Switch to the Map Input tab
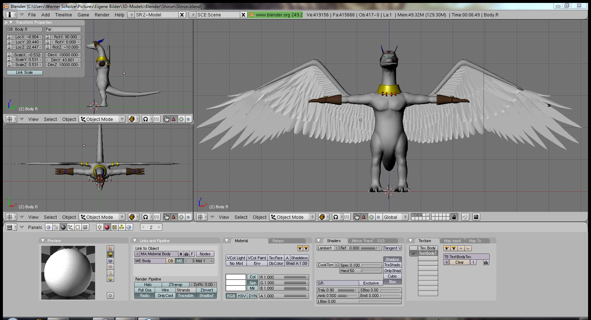591x320 pixels. click(x=452, y=241)
